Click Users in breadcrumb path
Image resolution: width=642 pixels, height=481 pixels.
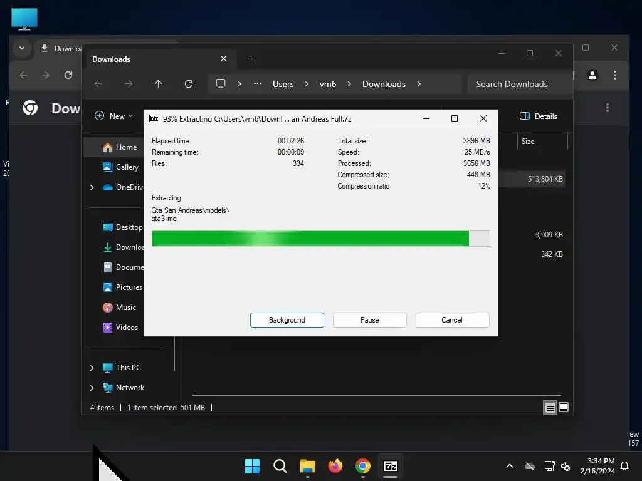pos(283,84)
